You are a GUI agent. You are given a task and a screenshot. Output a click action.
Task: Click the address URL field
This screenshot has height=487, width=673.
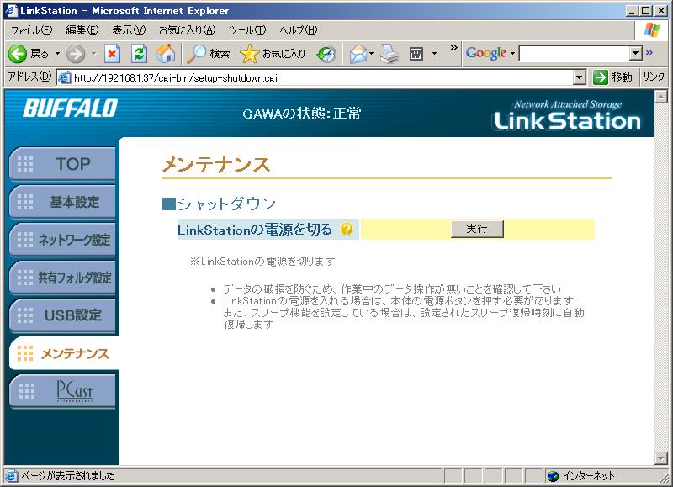coord(323,77)
